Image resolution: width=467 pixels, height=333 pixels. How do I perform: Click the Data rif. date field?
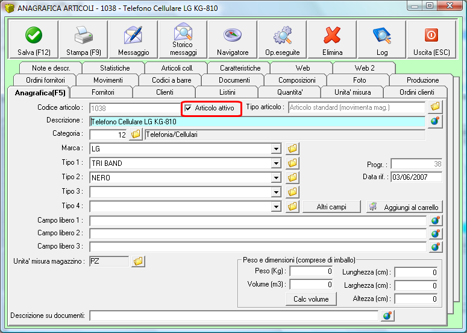coord(416,177)
